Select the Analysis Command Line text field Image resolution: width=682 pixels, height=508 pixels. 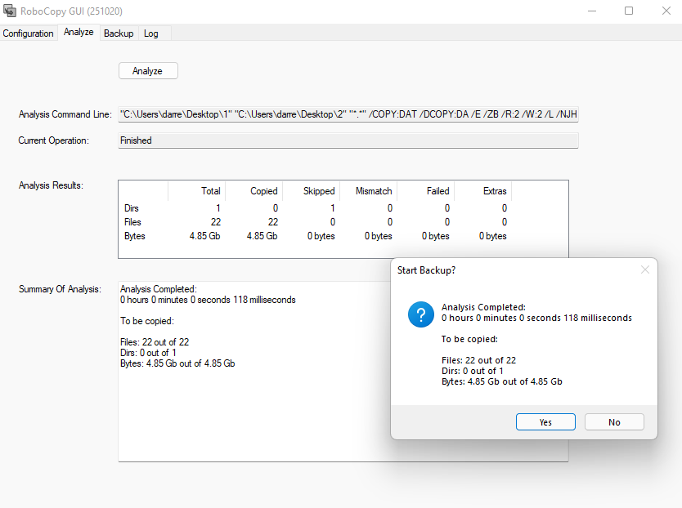(343, 114)
